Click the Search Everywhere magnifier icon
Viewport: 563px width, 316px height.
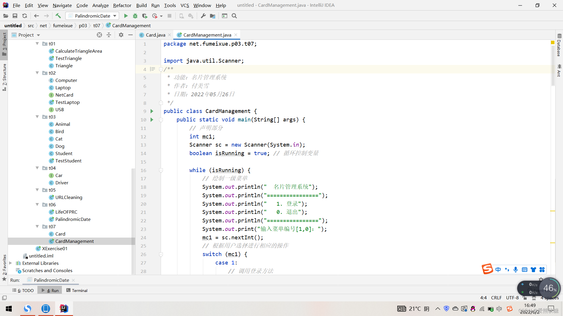[234, 16]
